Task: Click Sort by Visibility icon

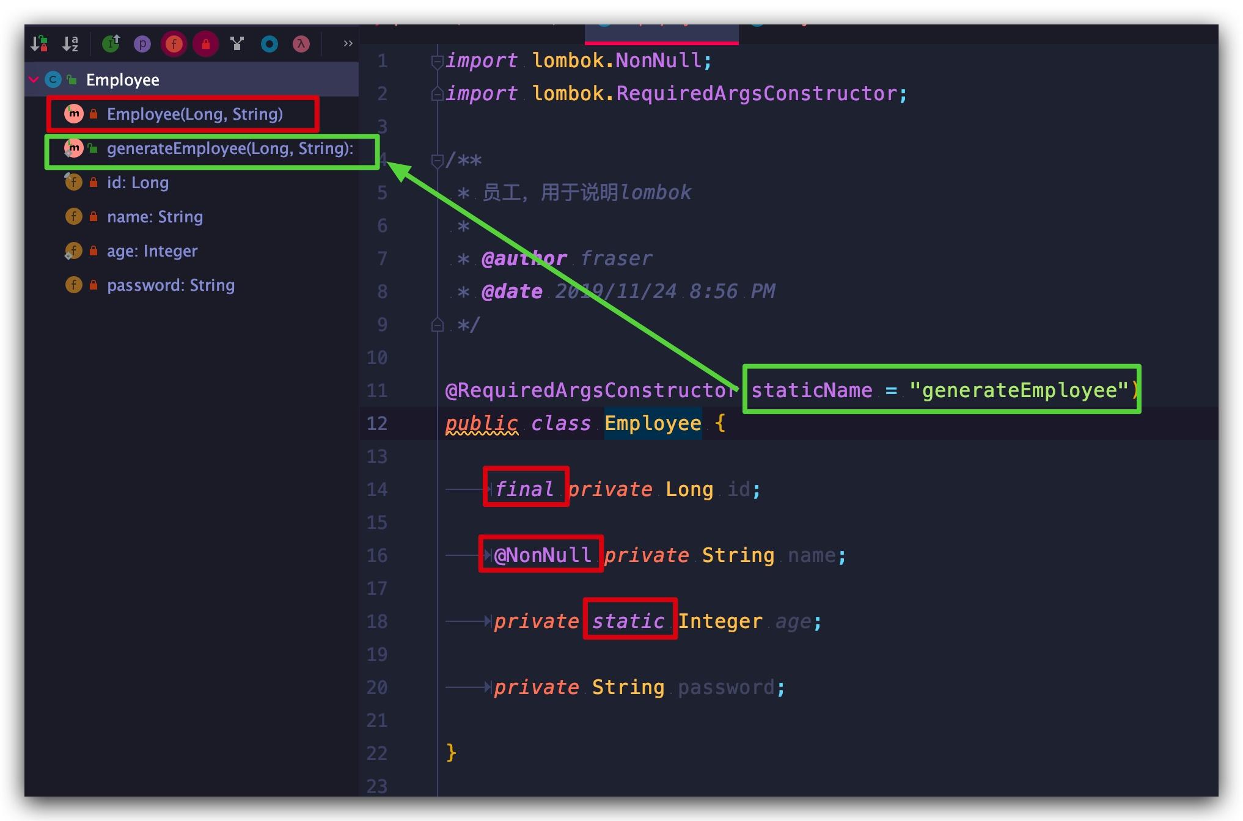Action: click(x=40, y=43)
